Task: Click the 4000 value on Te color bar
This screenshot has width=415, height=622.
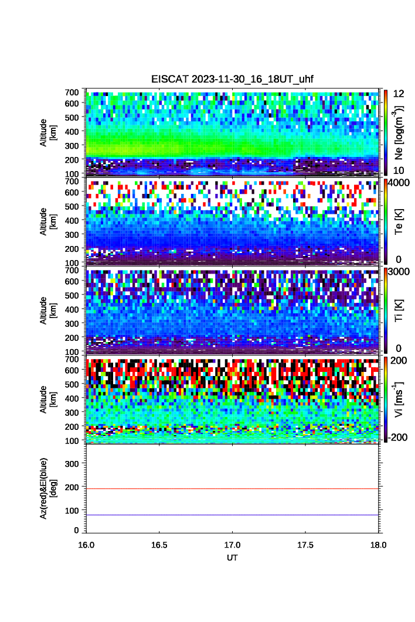Action: pos(400,183)
